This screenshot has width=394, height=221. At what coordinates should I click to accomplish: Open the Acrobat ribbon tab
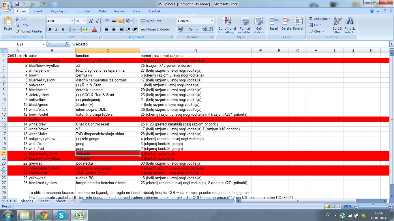[154, 11]
